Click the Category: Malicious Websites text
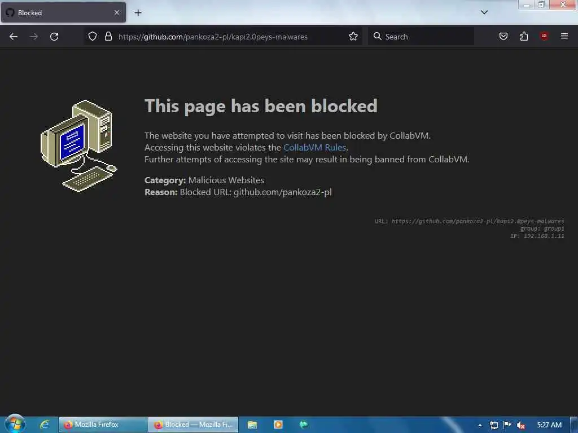Screen dimensions: 578x433 pyautogui.click(x=204, y=180)
